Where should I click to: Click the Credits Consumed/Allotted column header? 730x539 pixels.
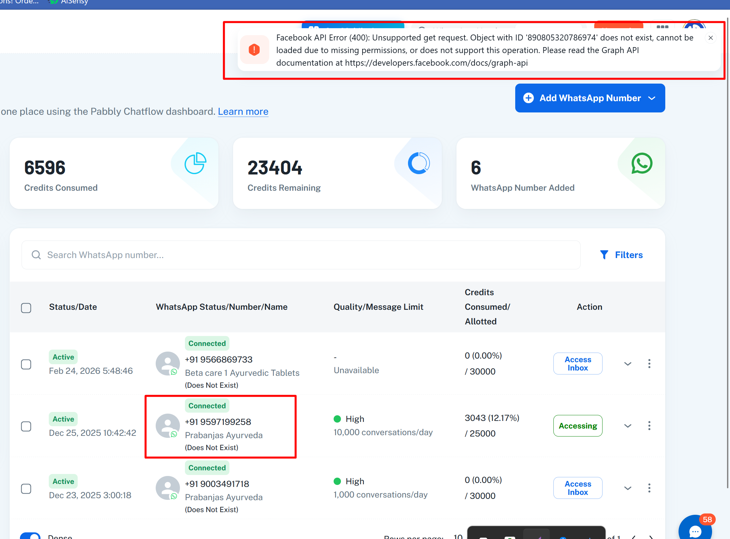pos(487,307)
